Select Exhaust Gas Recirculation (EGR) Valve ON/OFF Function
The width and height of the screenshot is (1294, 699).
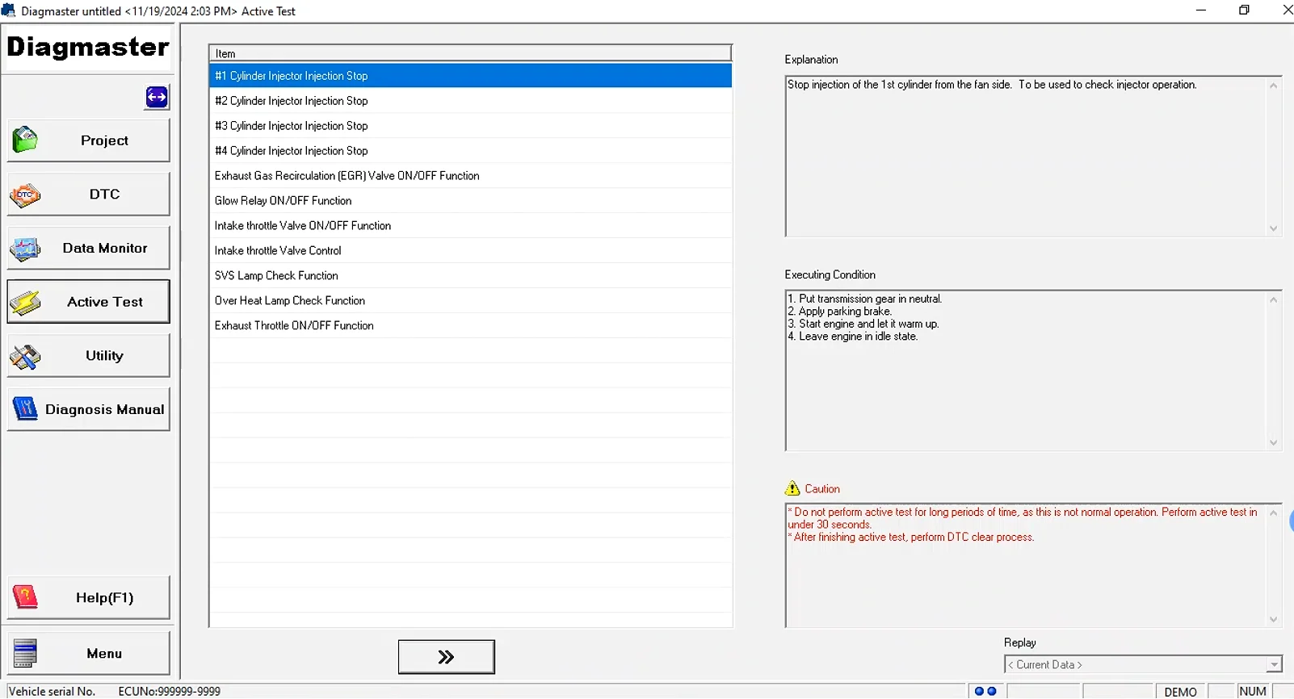point(470,176)
